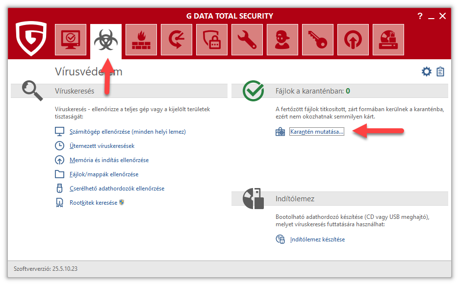Choose Fájlok/mappák ellenőrzése
The image size is (459, 285).
[x=104, y=174]
